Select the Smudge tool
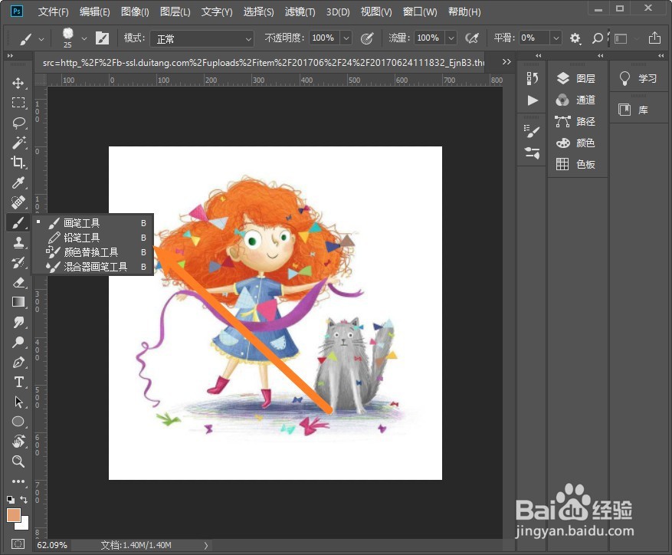This screenshot has height=555, width=672. 18,322
